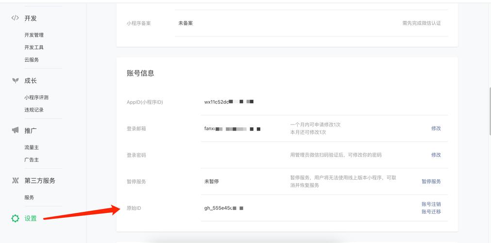Image resolution: width=491 pixels, height=243 pixels.
Task: Click 修改 link for 登录密码
Action: (436, 155)
